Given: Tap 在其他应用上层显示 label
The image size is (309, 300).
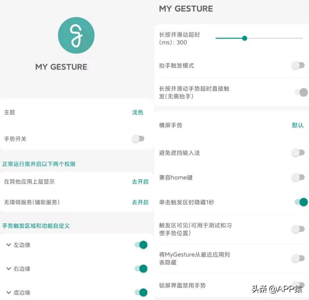Looking at the screenshot, I should (x=29, y=182).
